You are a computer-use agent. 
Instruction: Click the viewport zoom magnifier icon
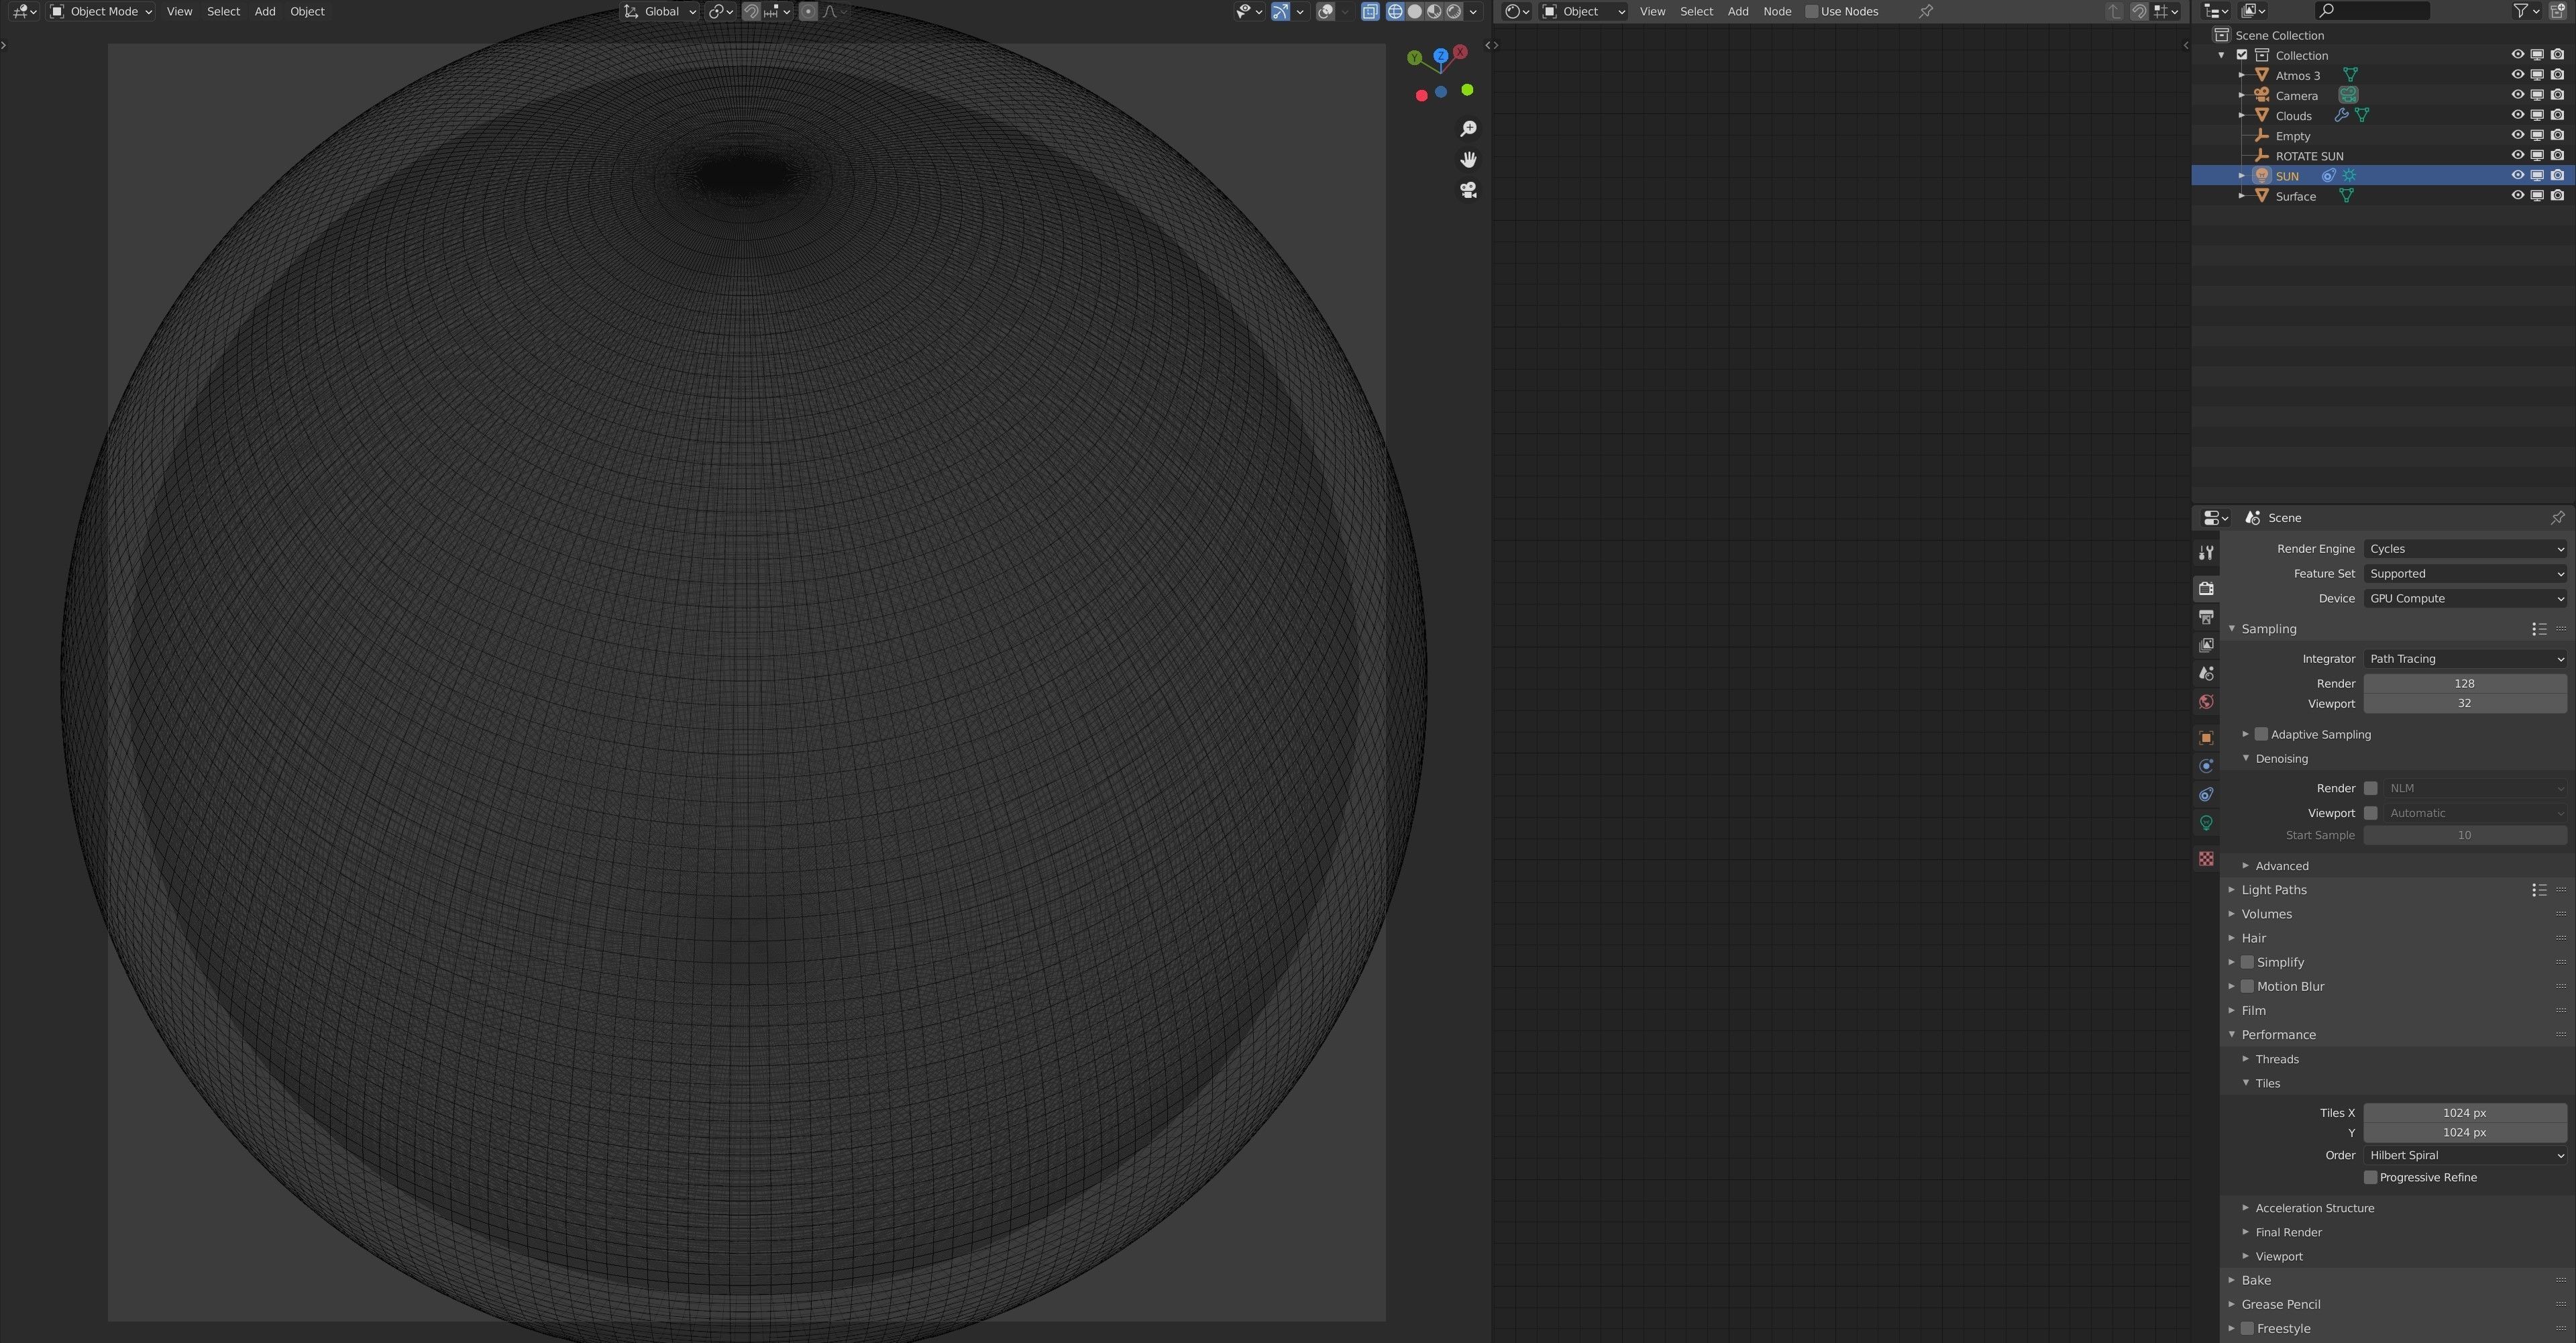(1468, 129)
